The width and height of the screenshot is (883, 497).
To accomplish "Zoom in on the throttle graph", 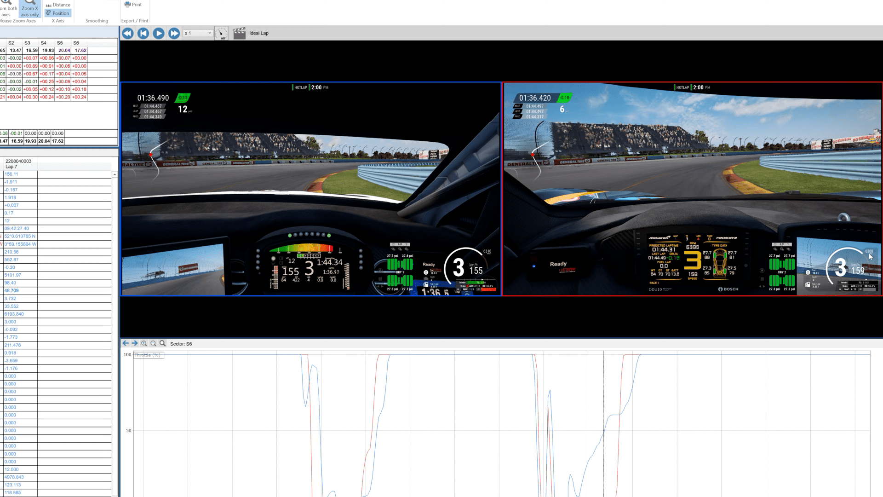I will [144, 343].
